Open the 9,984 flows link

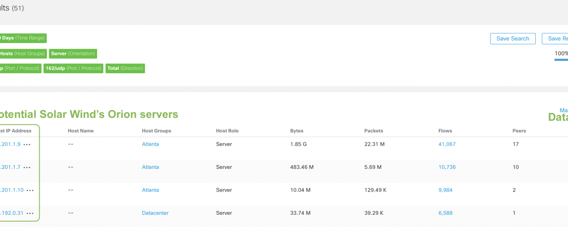point(445,190)
